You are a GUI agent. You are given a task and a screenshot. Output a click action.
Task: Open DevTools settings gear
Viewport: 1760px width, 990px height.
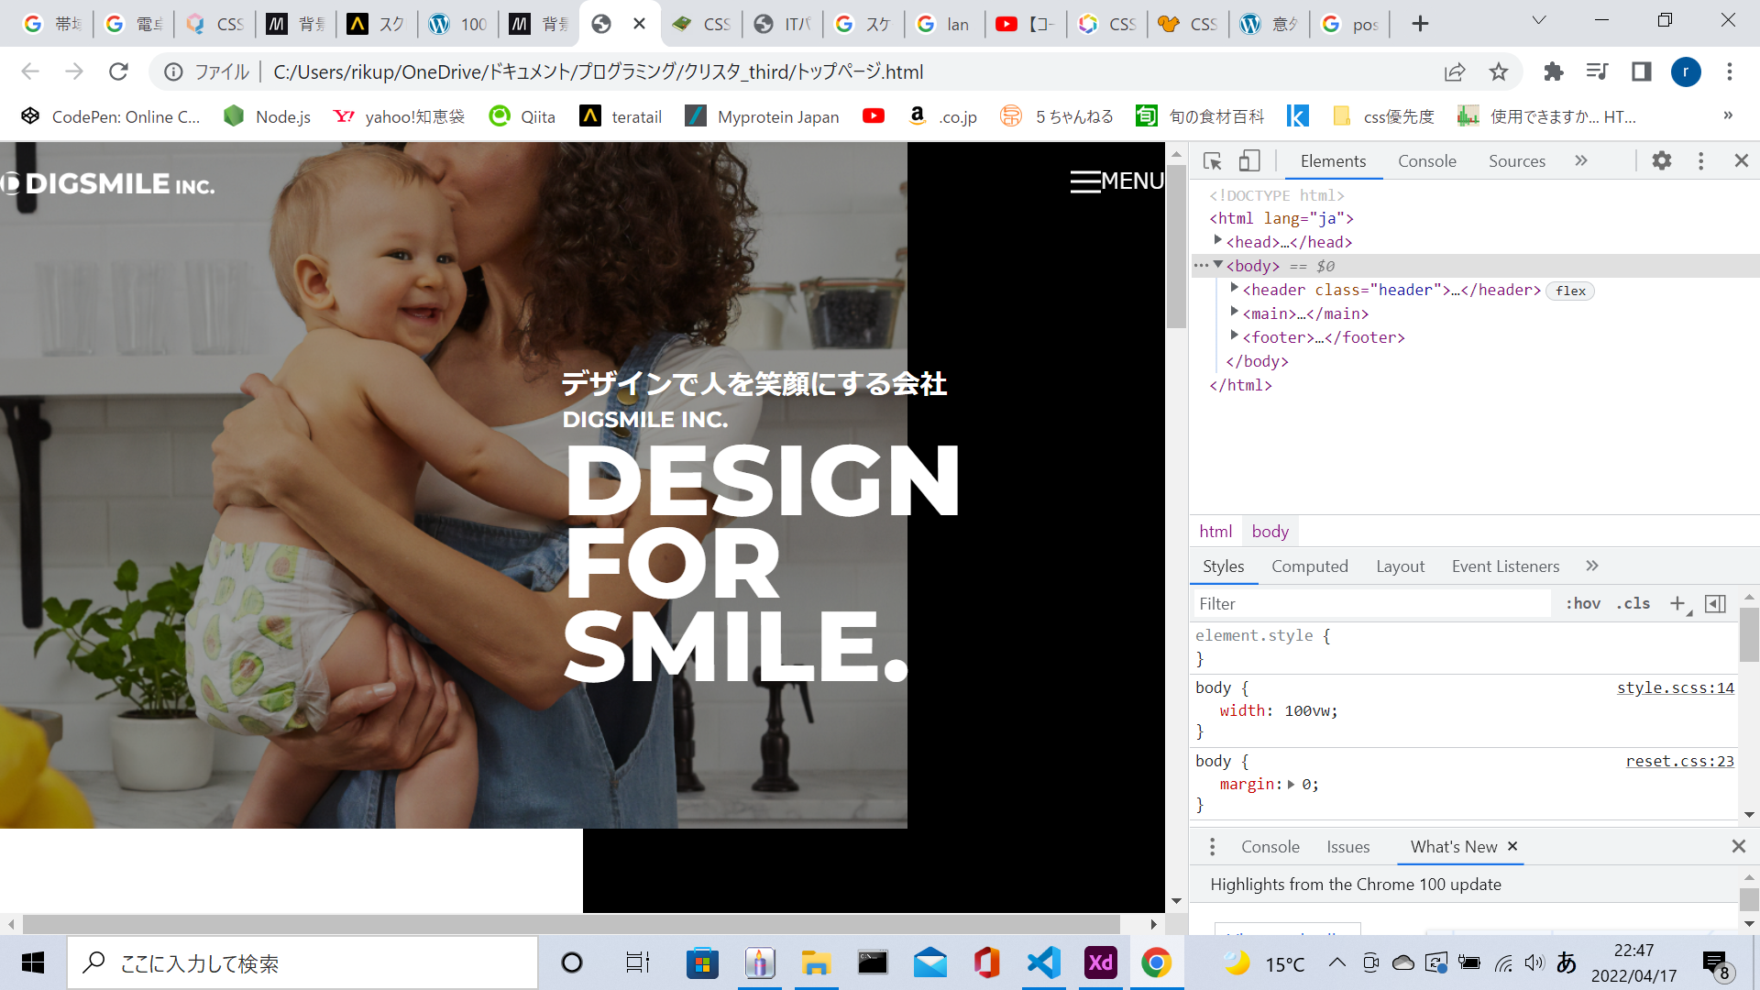click(x=1661, y=161)
